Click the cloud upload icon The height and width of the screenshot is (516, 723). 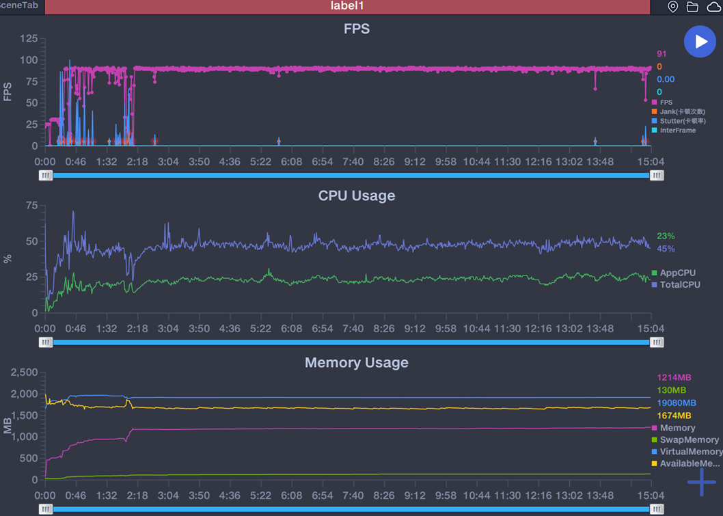[x=713, y=7]
